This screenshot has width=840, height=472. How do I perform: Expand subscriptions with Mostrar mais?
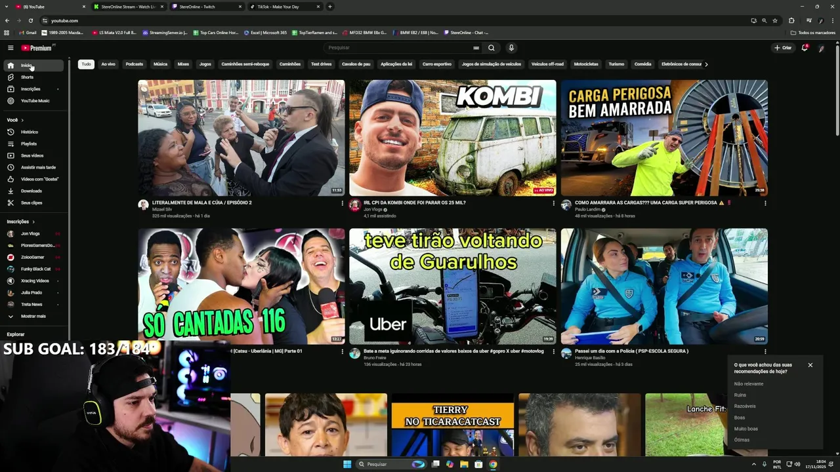(33, 317)
